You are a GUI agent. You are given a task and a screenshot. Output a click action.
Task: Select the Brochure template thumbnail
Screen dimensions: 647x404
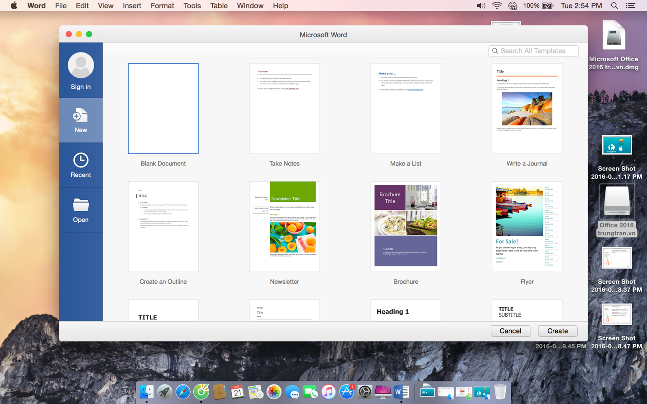[406, 227]
